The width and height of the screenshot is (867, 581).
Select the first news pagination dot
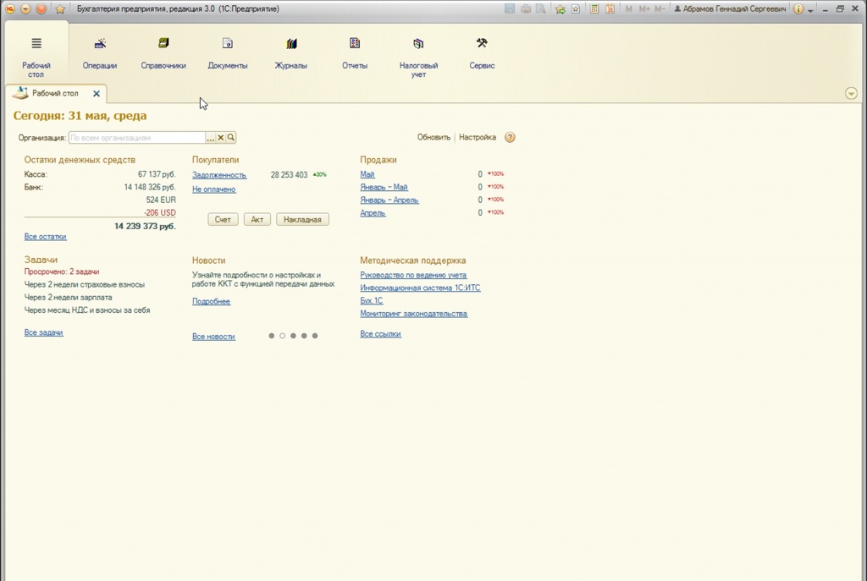pyautogui.click(x=272, y=336)
